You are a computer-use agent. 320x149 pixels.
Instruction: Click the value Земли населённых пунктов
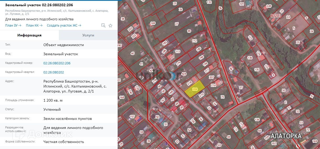point(67,119)
